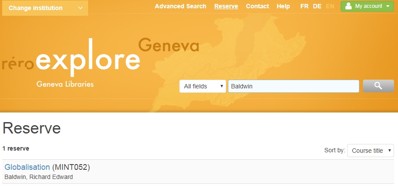Switch language to FR
The height and width of the screenshot is (186, 398).
point(304,6)
